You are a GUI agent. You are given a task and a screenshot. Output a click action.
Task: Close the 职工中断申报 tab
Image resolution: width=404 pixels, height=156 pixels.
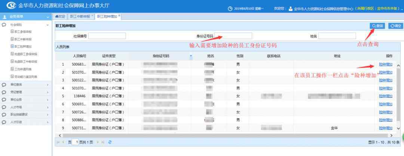click(92, 16)
